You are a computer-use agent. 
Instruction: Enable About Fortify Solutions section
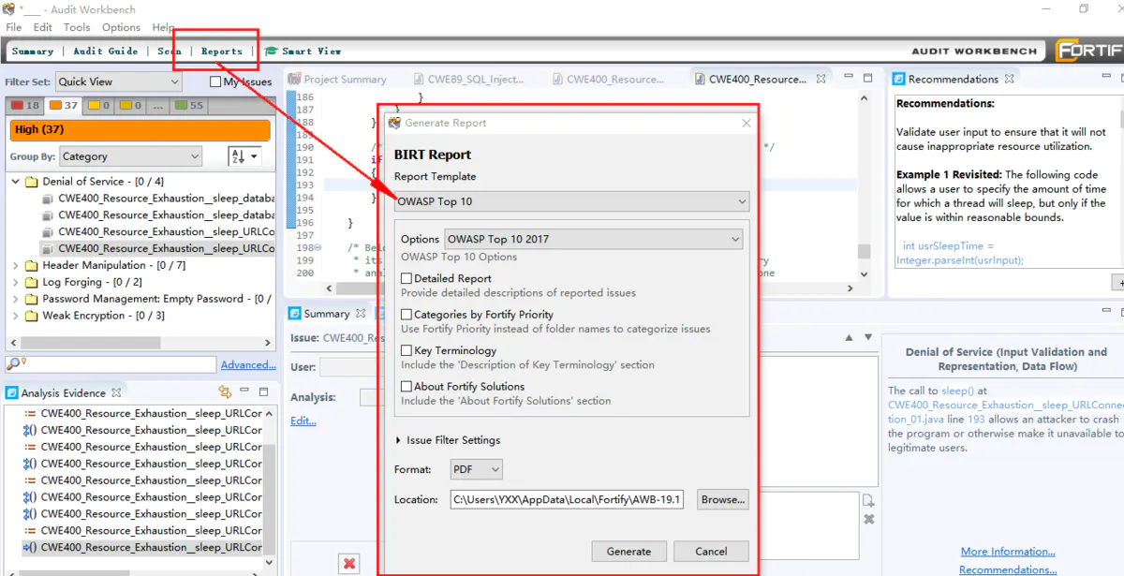(407, 387)
